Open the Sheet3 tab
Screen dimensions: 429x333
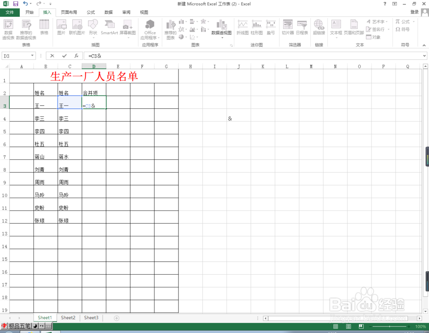click(x=91, y=318)
